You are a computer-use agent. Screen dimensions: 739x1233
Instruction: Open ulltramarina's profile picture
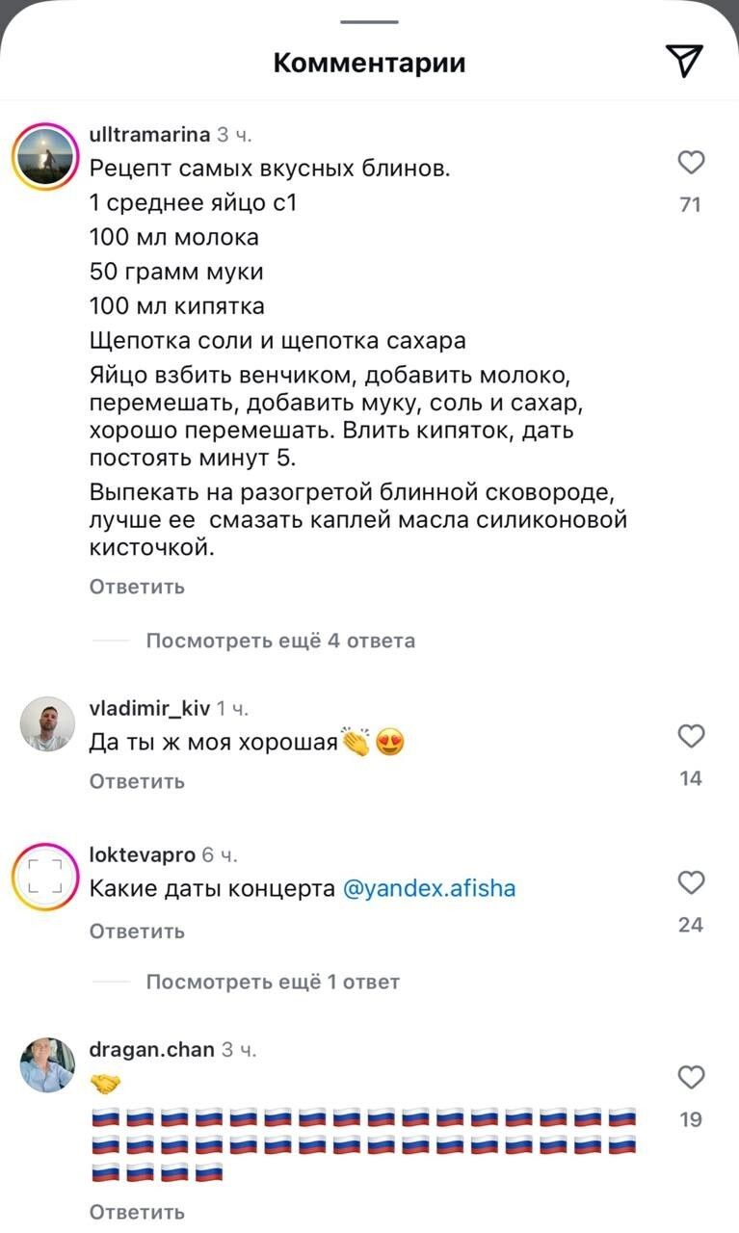click(44, 157)
